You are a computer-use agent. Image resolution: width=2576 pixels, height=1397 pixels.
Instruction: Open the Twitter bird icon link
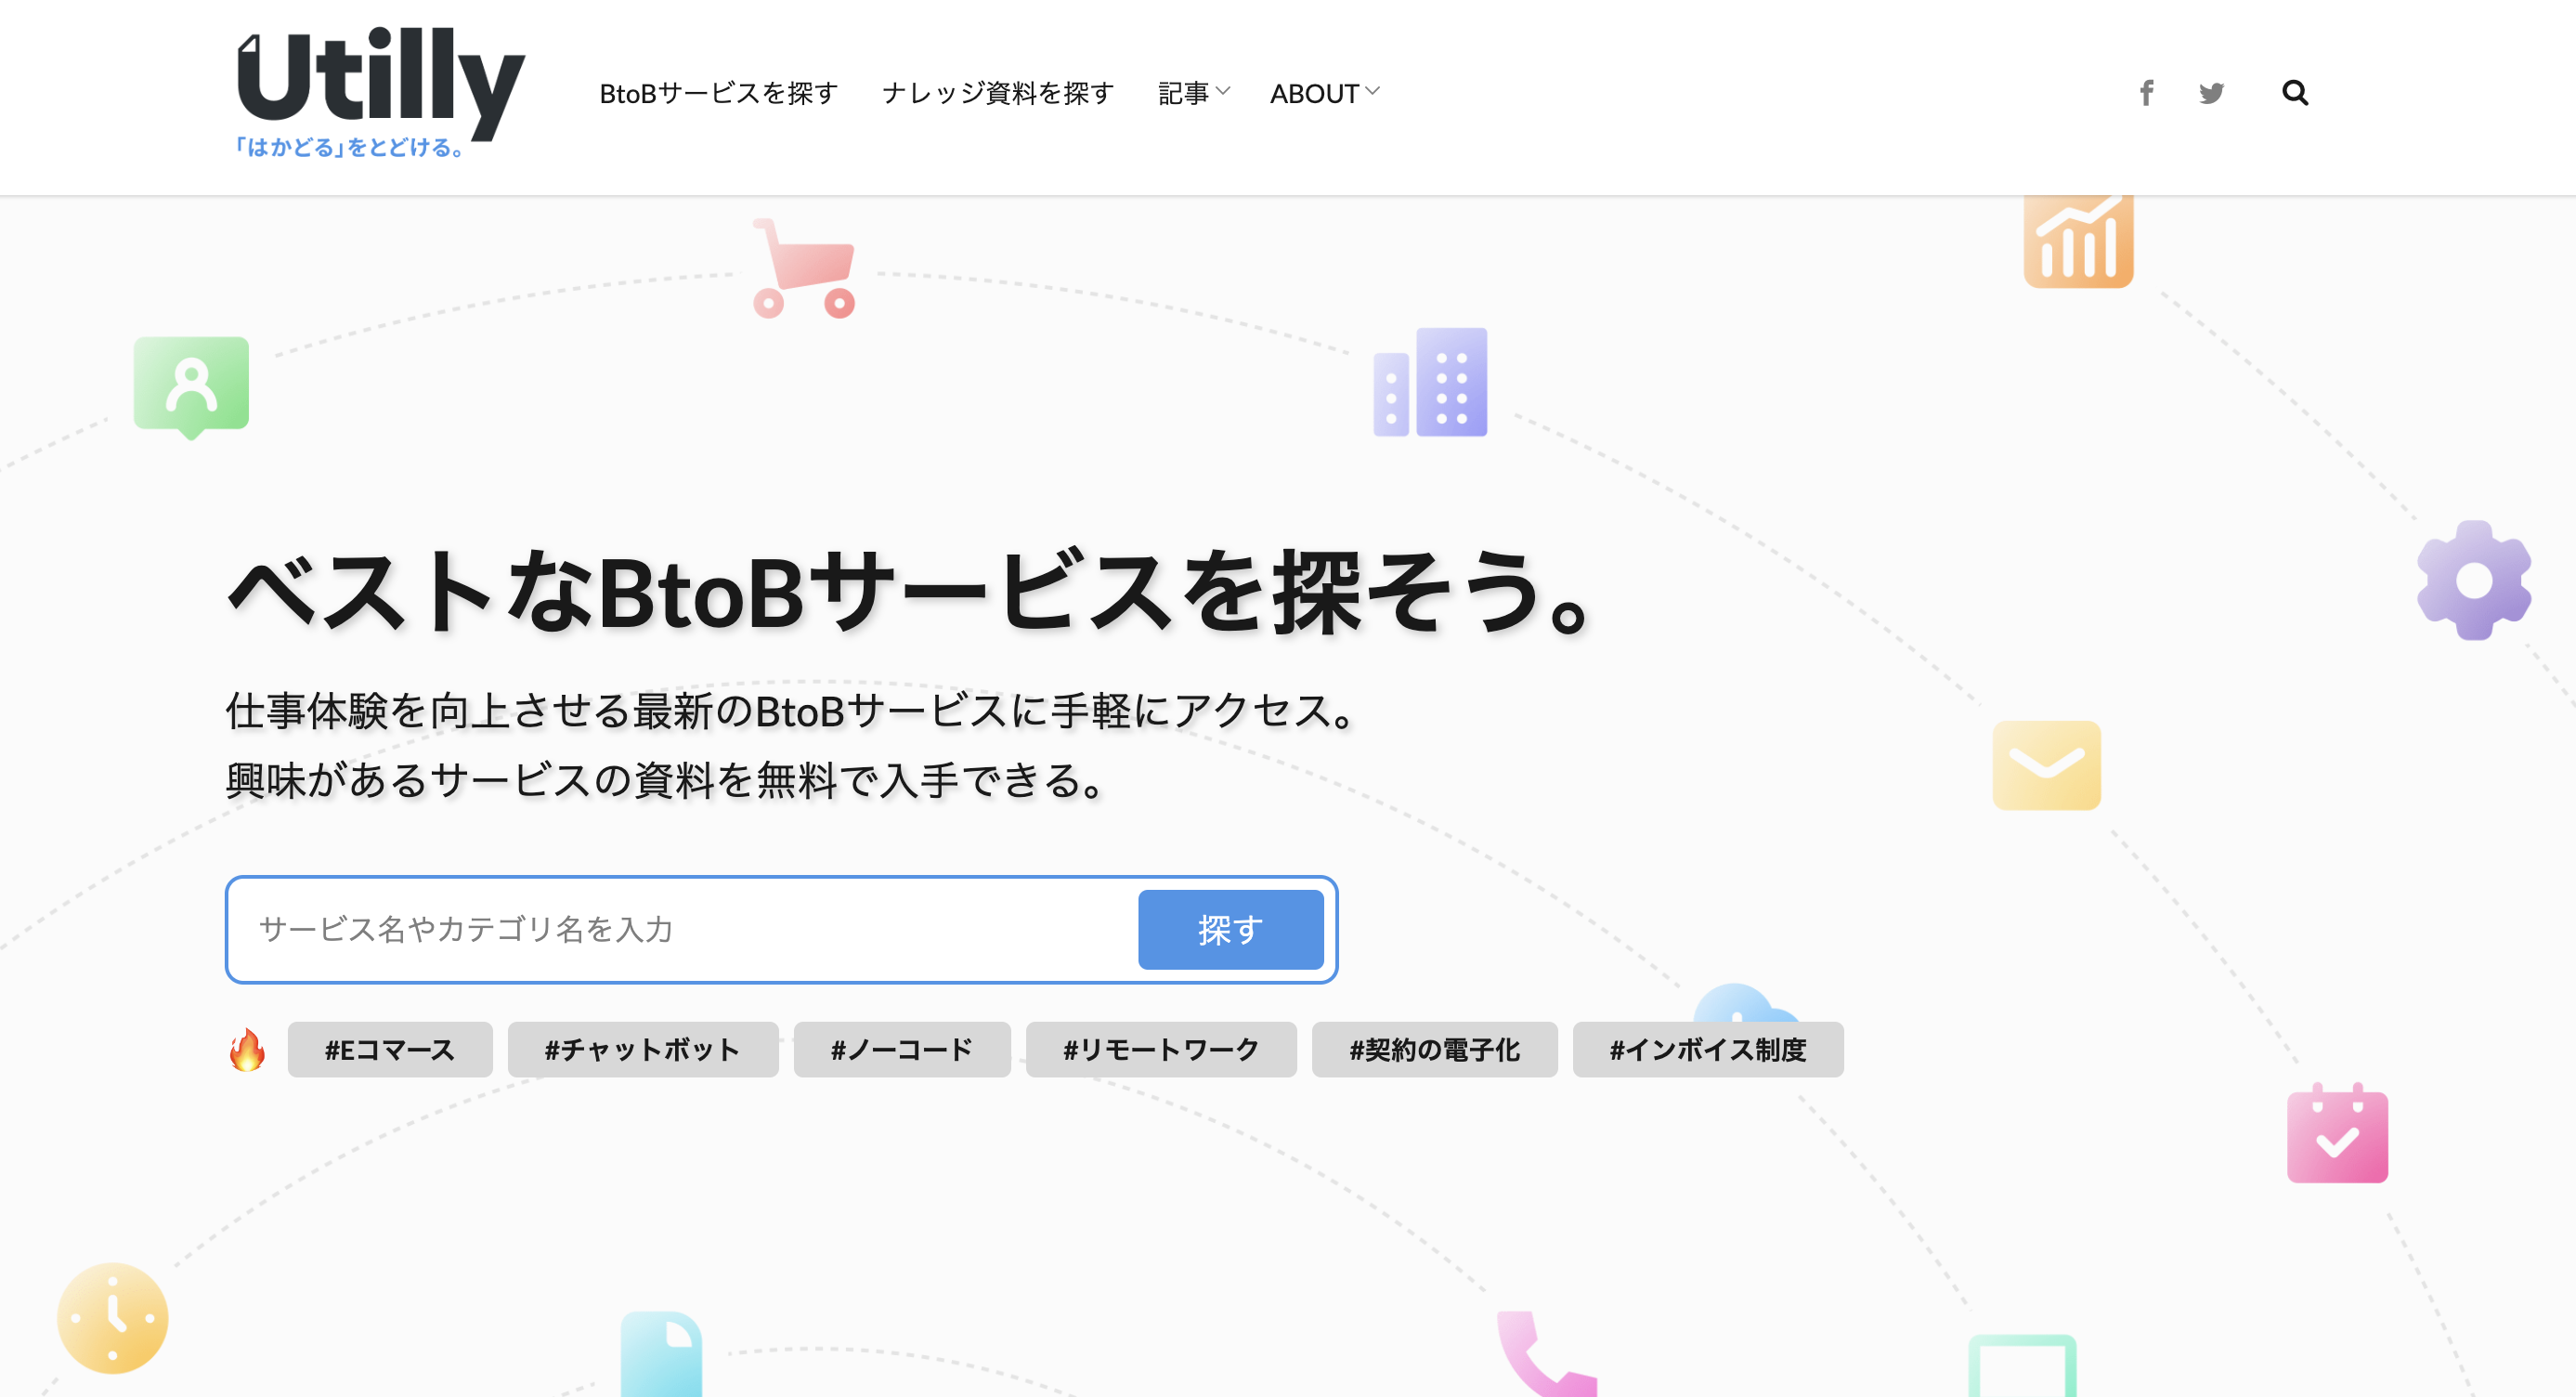(x=2211, y=93)
